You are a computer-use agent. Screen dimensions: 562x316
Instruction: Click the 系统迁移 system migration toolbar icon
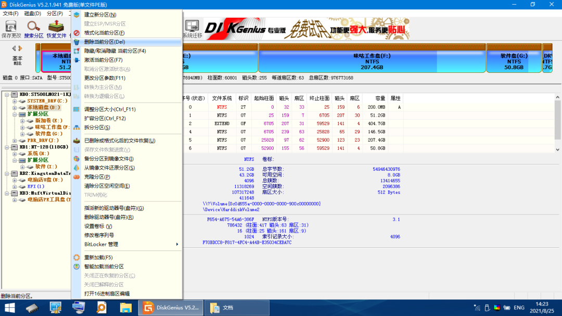pyautogui.click(x=192, y=29)
